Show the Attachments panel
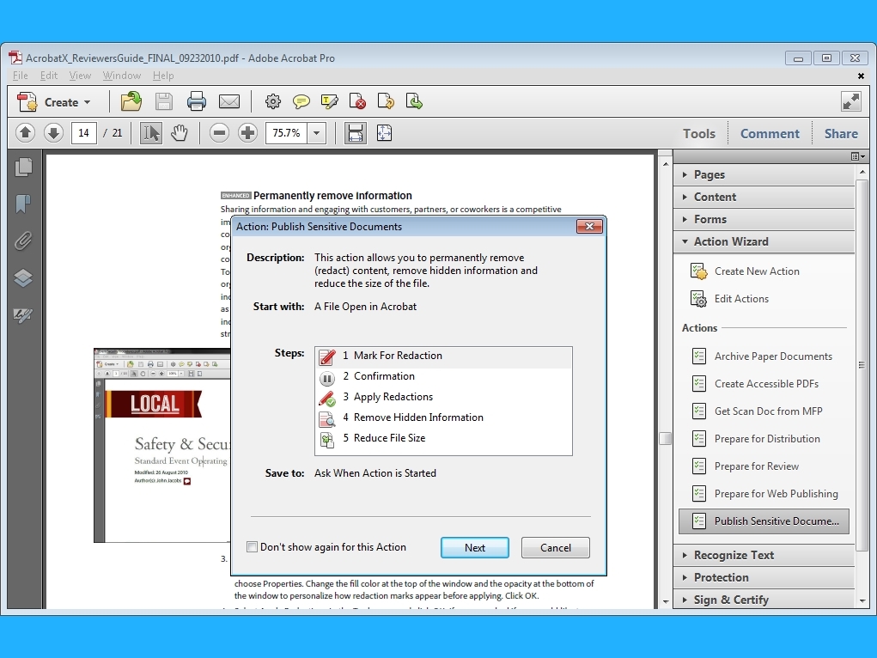877x658 pixels. click(24, 241)
